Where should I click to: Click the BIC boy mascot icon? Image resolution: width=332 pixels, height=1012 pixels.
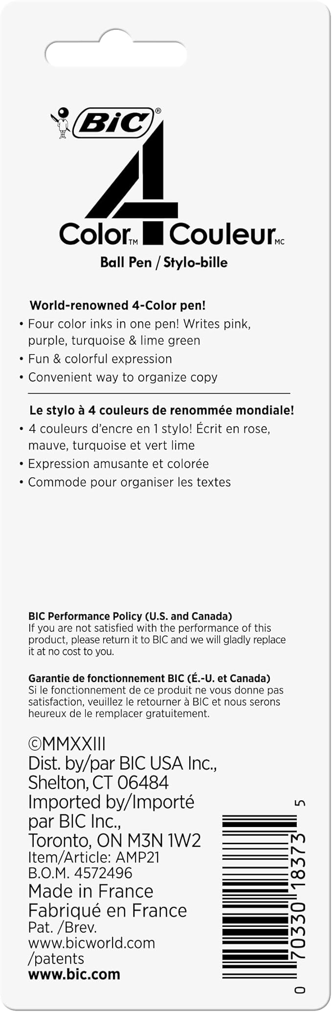pyautogui.click(x=61, y=123)
